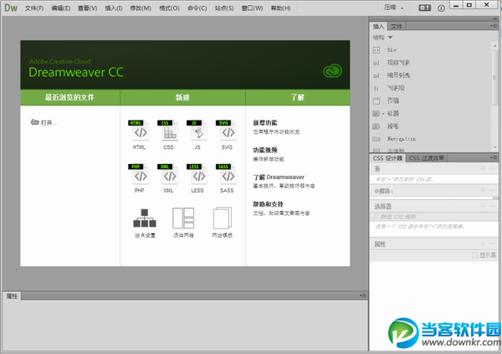Open the 功能视频 link
This screenshot has height=354, width=502.
[264, 150]
